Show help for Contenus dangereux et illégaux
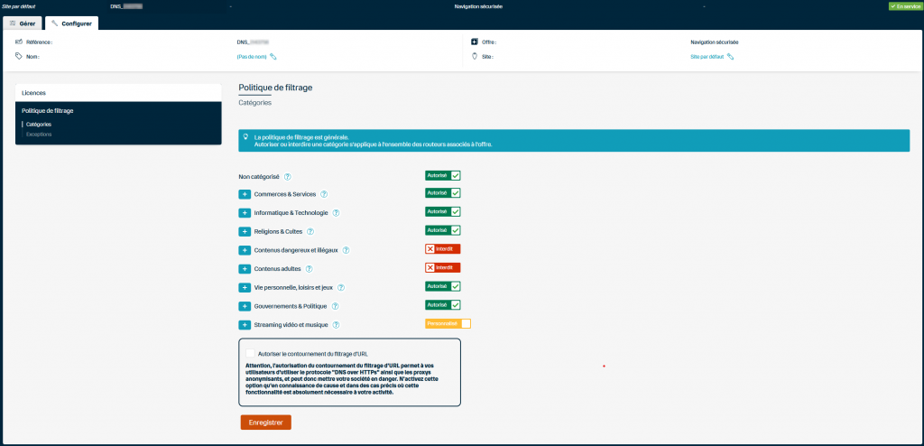Screen dimensions: 924x446 click(x=346, y=250)
